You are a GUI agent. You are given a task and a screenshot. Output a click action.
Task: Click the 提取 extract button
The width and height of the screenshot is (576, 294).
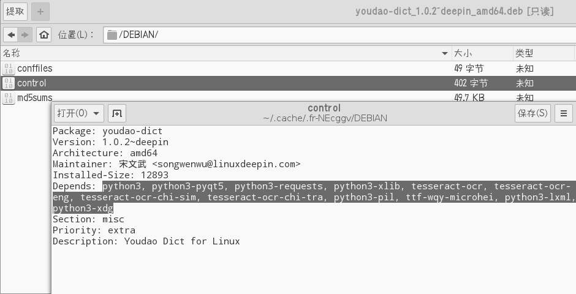click(x=15, y=12)
